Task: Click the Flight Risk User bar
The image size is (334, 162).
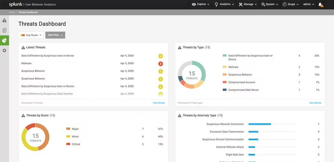Action: point(252,155)
